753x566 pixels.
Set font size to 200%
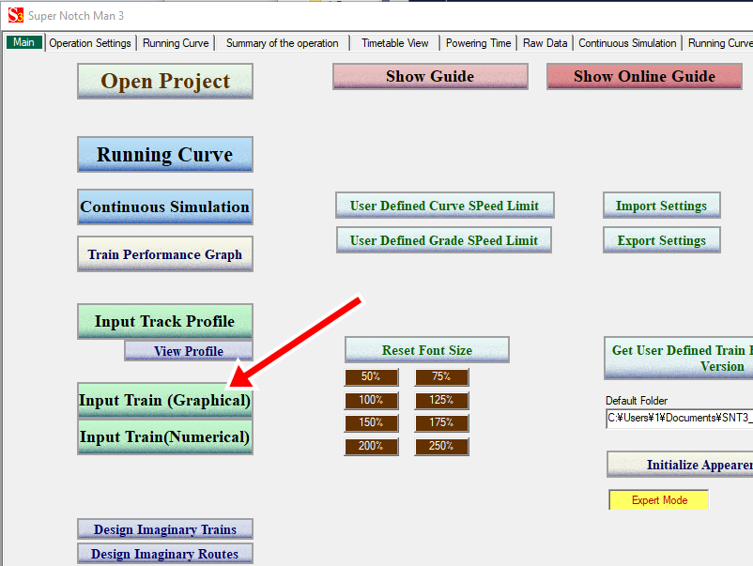(x=371, y=447)
